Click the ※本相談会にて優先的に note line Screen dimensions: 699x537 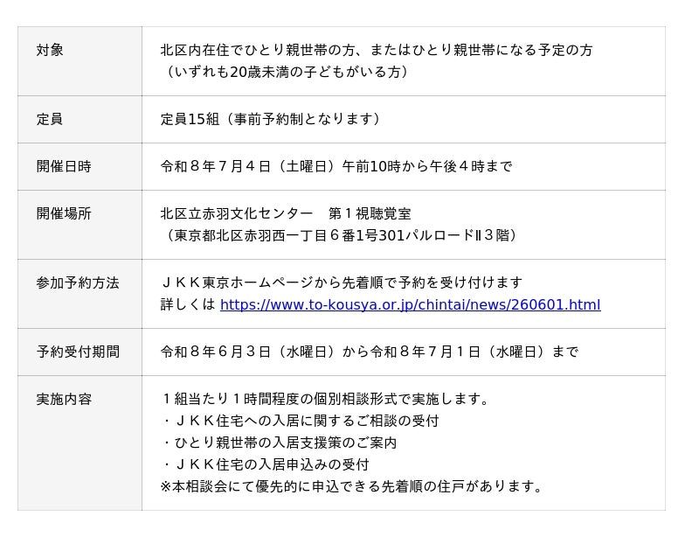tap(352, 486)
